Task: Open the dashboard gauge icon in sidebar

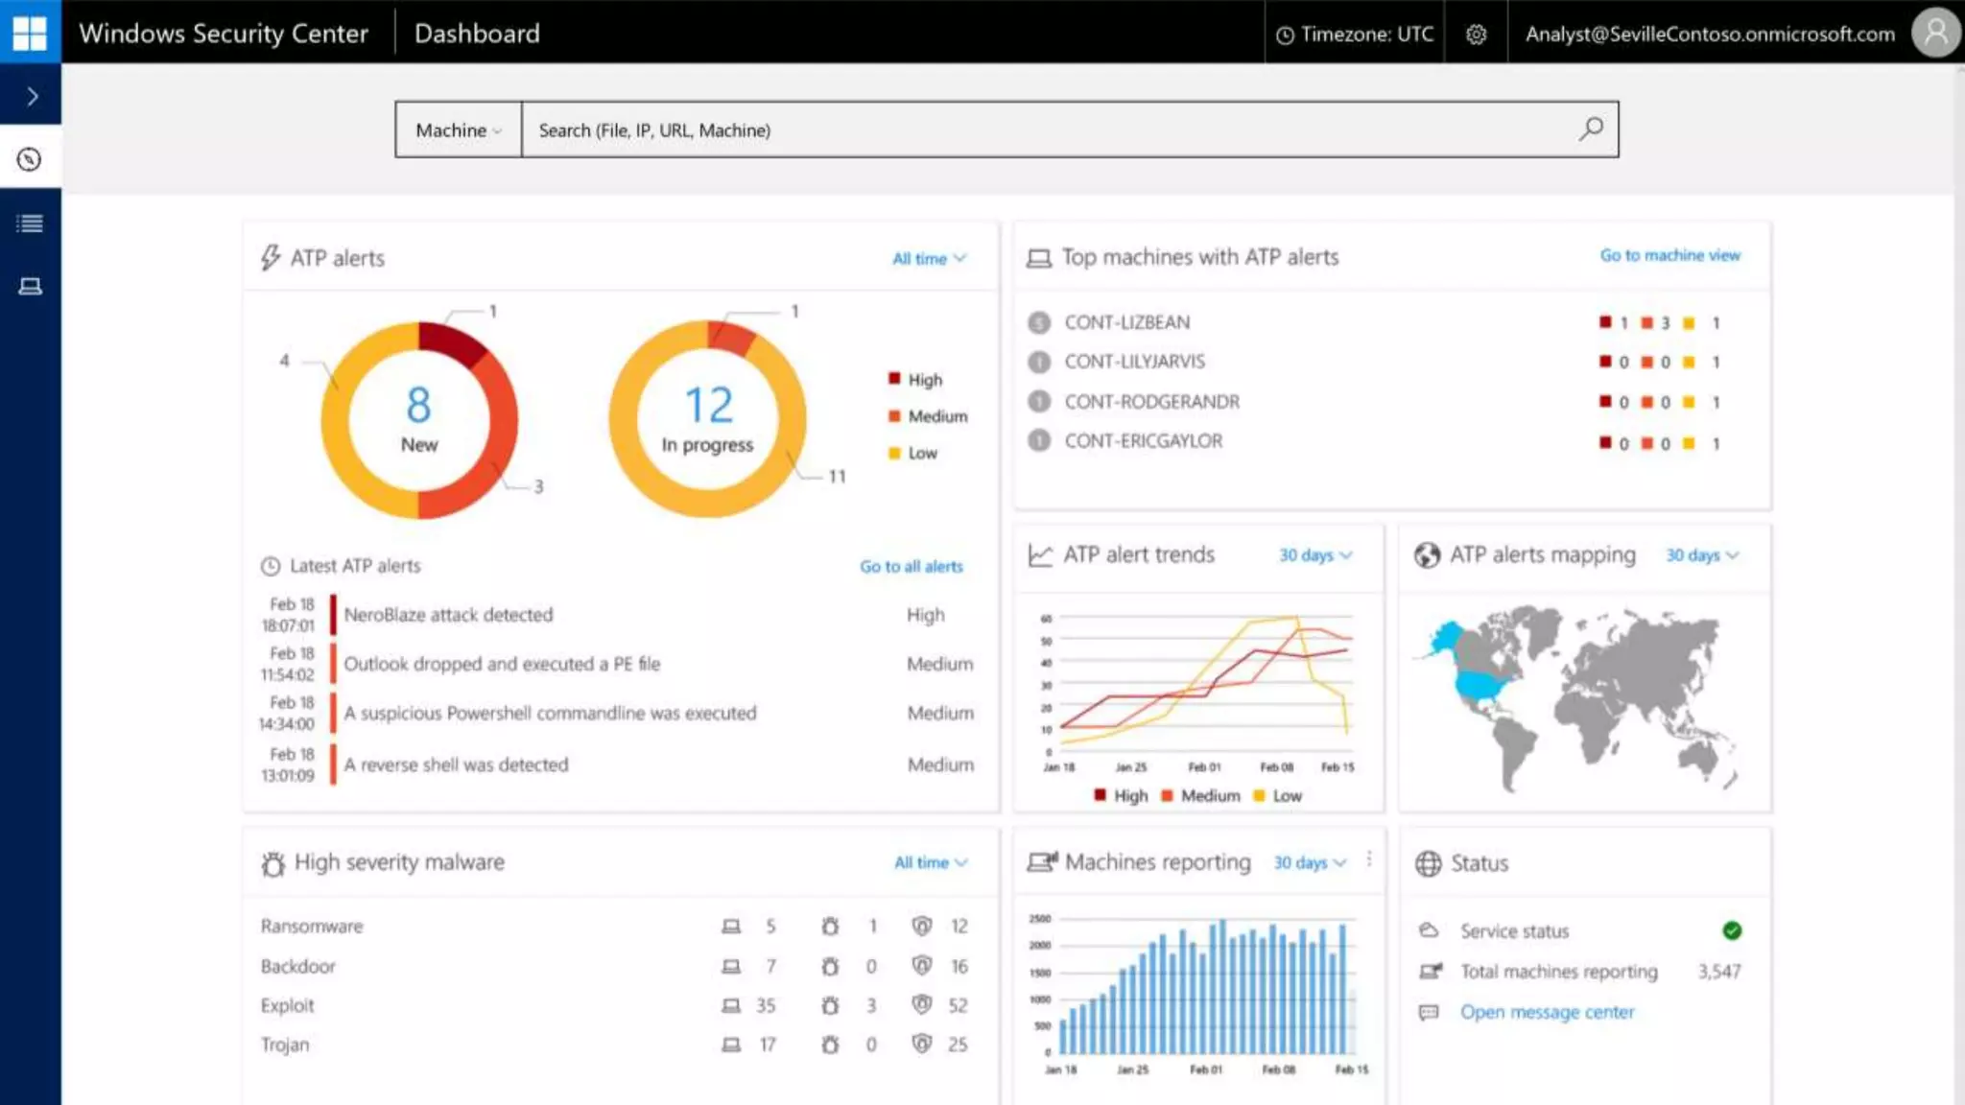Action: tap(30, 159)
